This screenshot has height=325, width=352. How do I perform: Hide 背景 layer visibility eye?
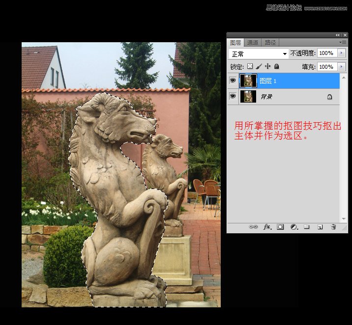[x=233, y=96]
